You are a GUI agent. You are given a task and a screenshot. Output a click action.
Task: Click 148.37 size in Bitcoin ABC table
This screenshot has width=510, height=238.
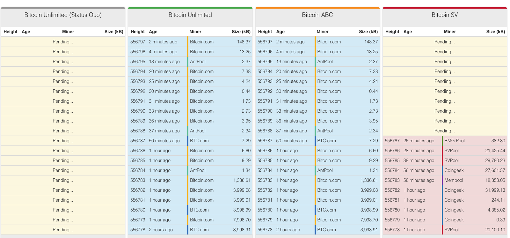point(371,42)
